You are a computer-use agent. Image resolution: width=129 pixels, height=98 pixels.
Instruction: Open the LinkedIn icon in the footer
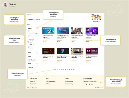coord(92,84)
